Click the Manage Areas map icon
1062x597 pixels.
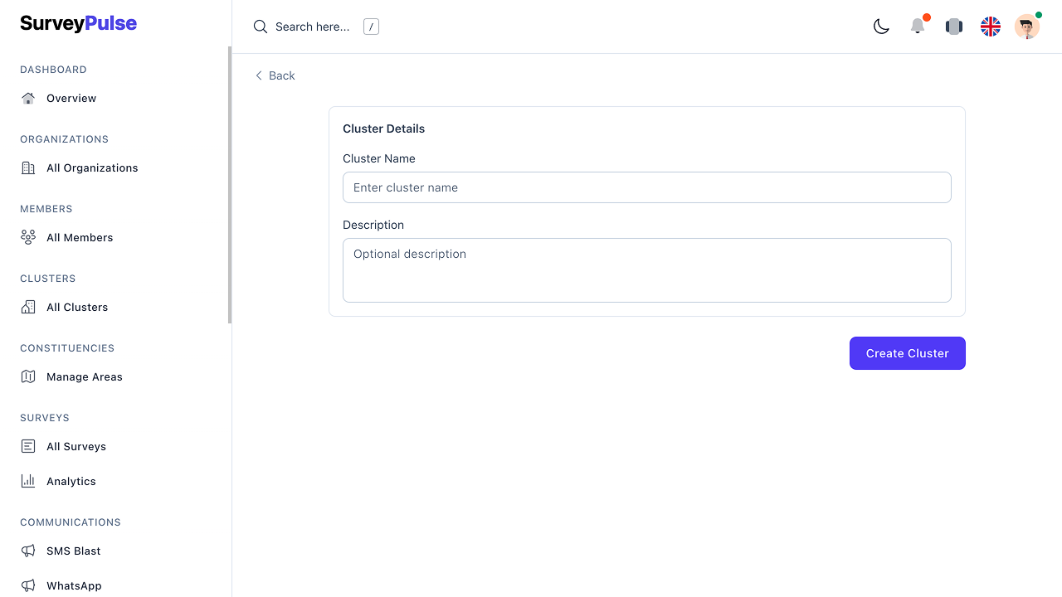28,376
